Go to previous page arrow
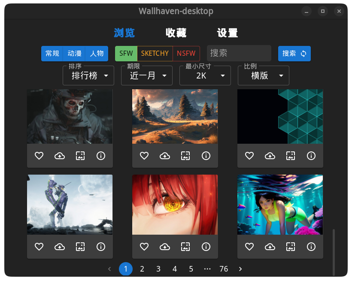The height and width of the screenshot is (281, 352). point(109,269)
